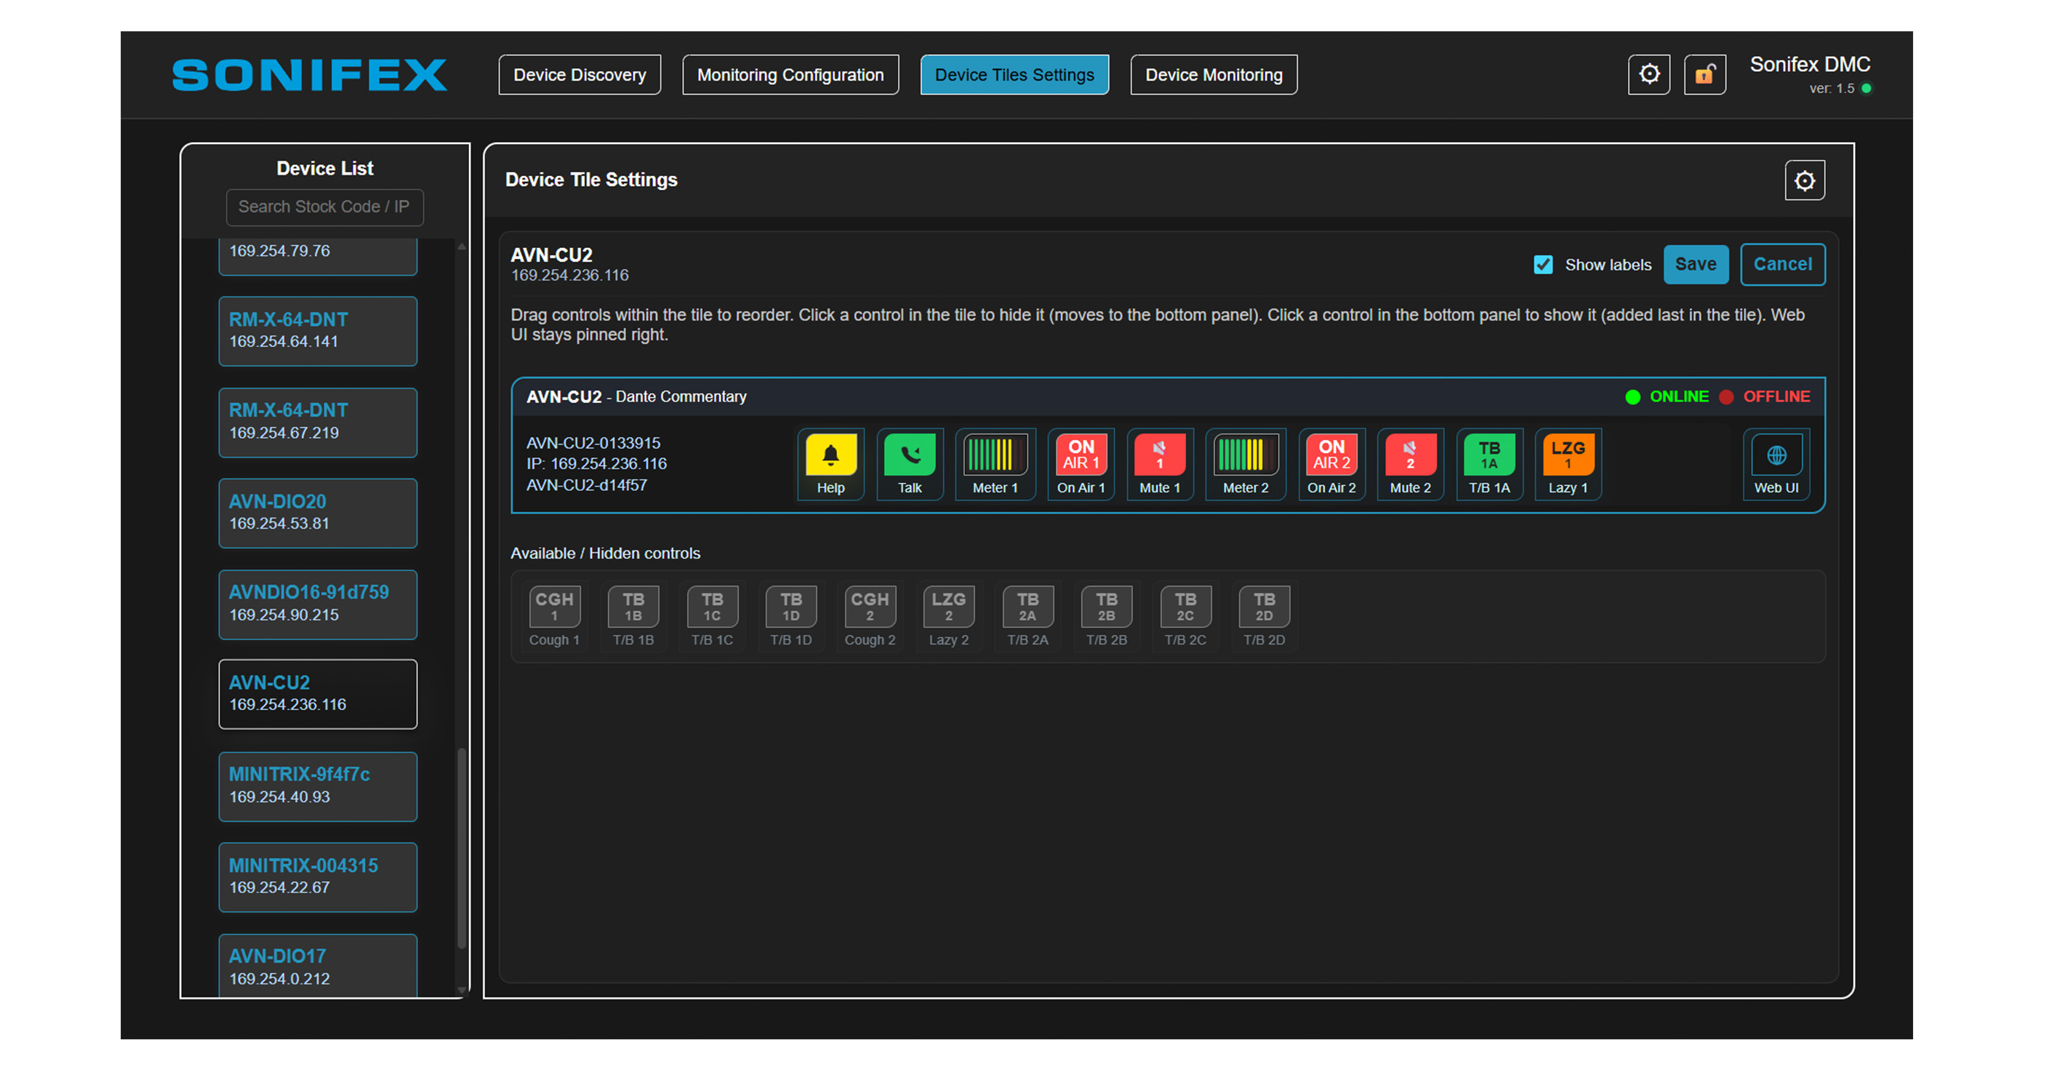Viewport: 2060px width, 1091px height.
Task: Add the T/B 1B control to tile
Action: [x=633, y=617]
